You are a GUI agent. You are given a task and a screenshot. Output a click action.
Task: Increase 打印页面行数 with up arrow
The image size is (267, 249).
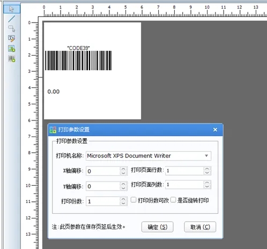tap(207, 169)
